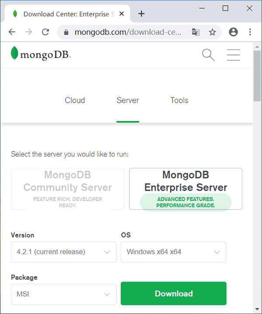
Task: Click the MongoDB logo
Action: point(41,53)
